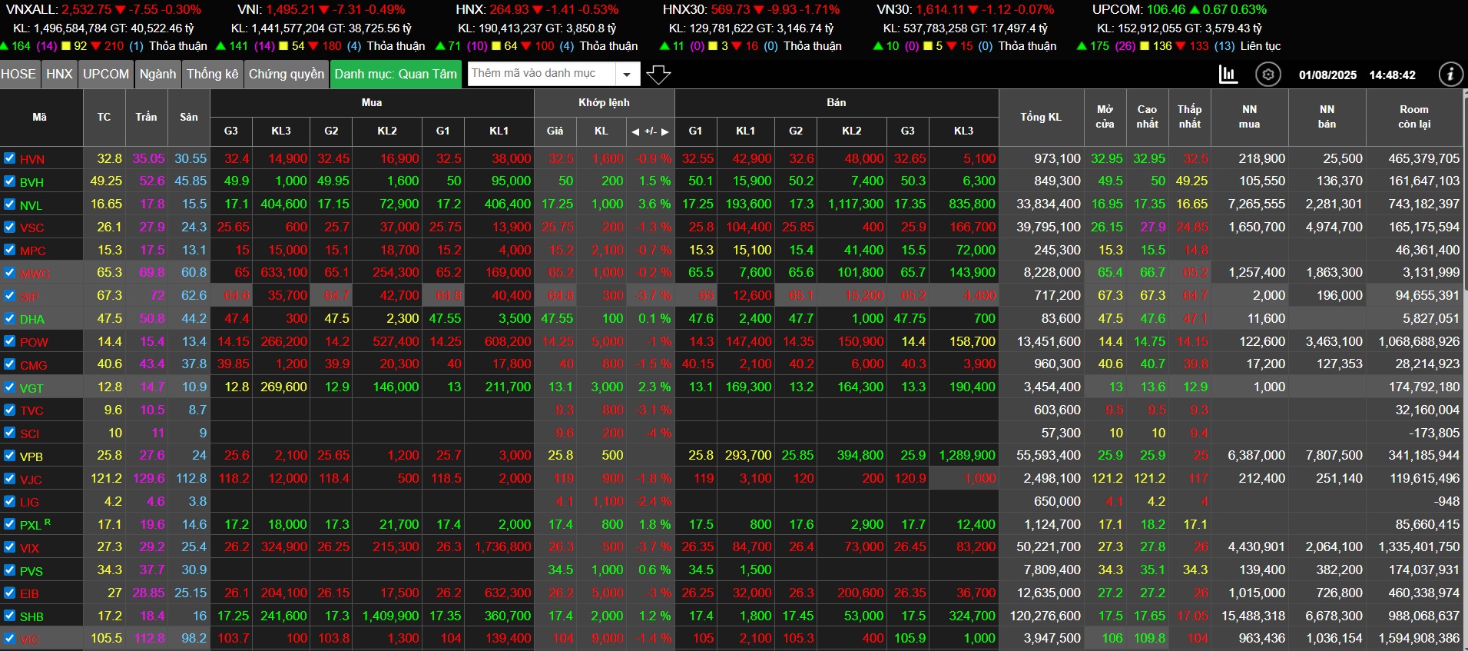Click the NVL stock symbol
Screen dimensions: 1468x651
[x=31, y=205]
